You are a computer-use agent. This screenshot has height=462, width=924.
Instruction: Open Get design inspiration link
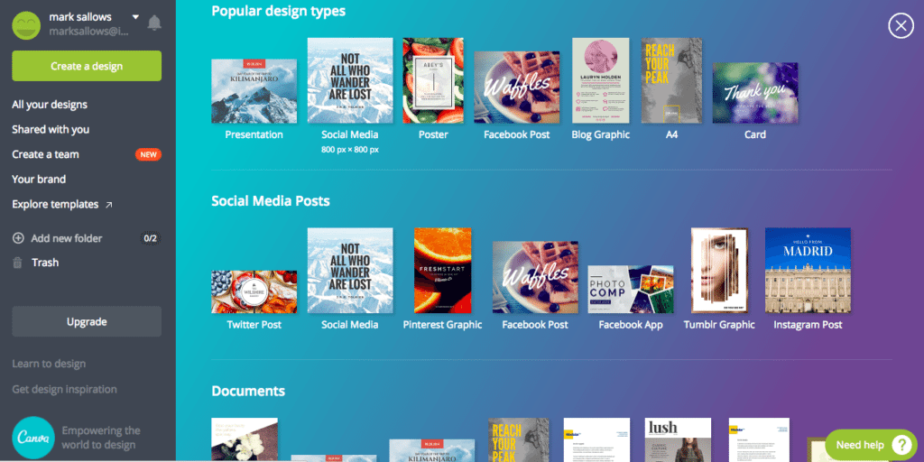(x=64, y=389)
